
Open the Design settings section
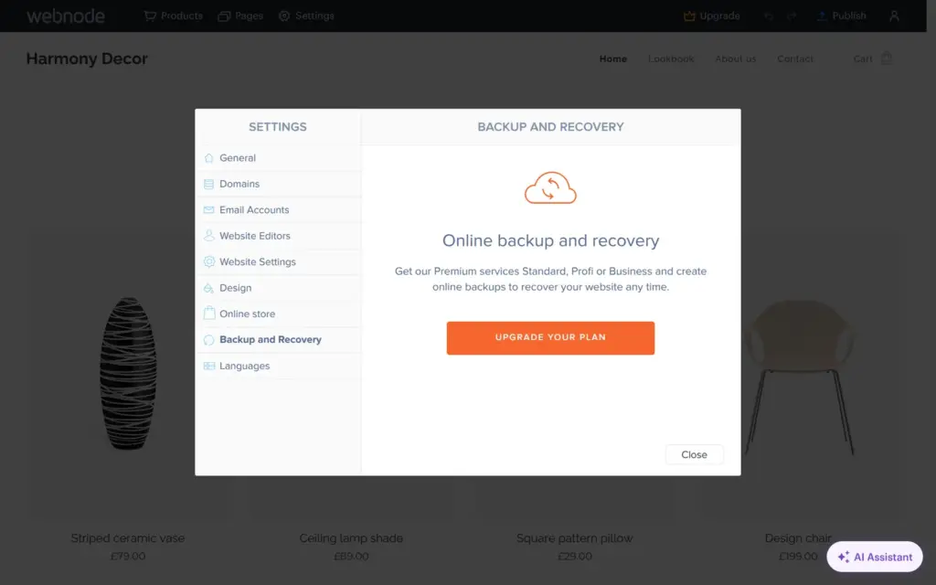point(278,288)
